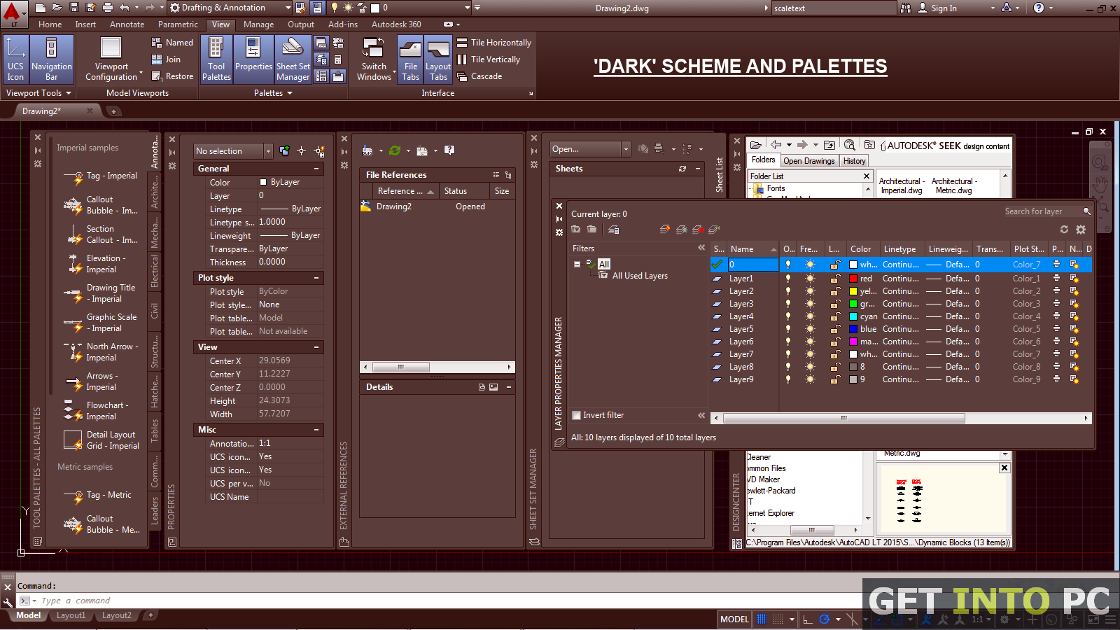
Task: Open the Drafting & Annotation workspace dropdown
Action: tap(229, 8)
